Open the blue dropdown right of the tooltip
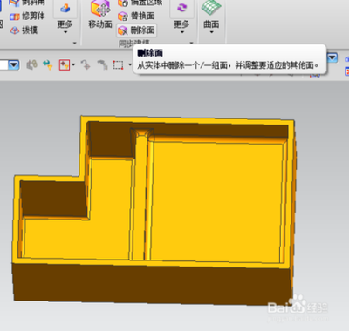 tap(332, 57)
